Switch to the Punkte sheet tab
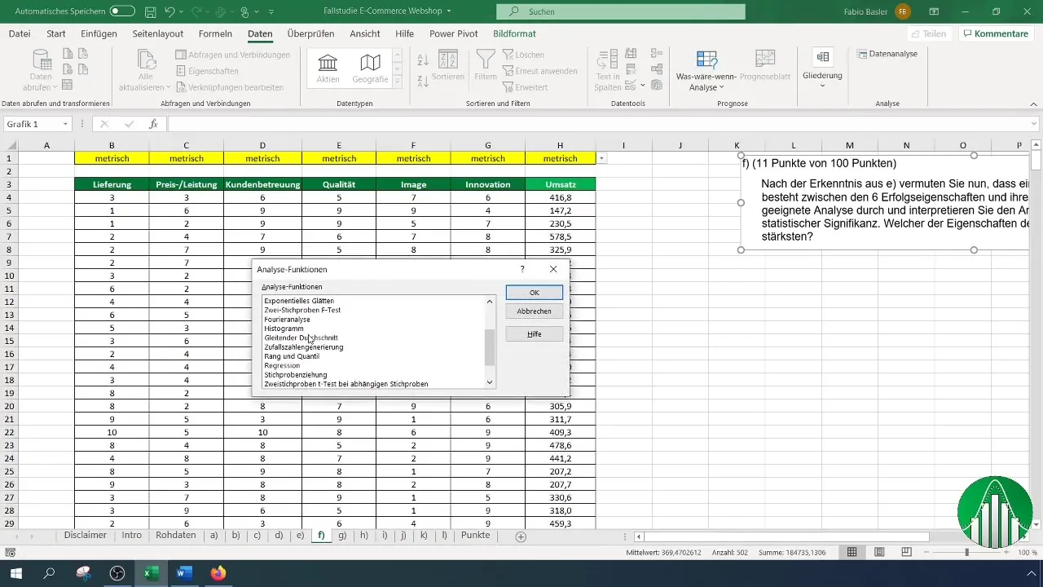Viewport: 1043px width, 587px height. coord(475,536)
